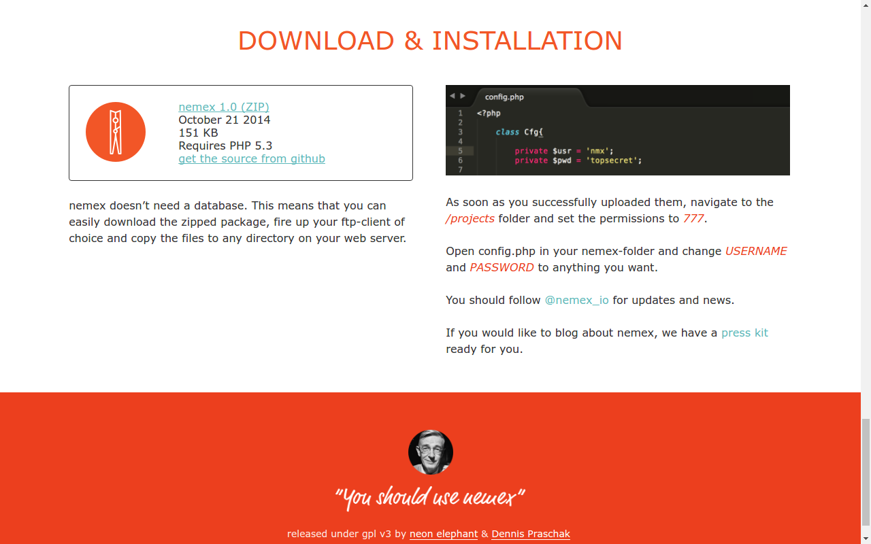The image size is (871, 544).
Task: Click the "You should use nemex" quote
Action: pos(430,498)
